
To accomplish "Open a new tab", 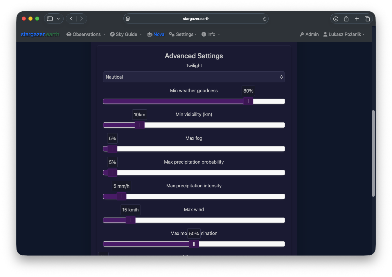I will pyautogui.click(x=357, y=19).
